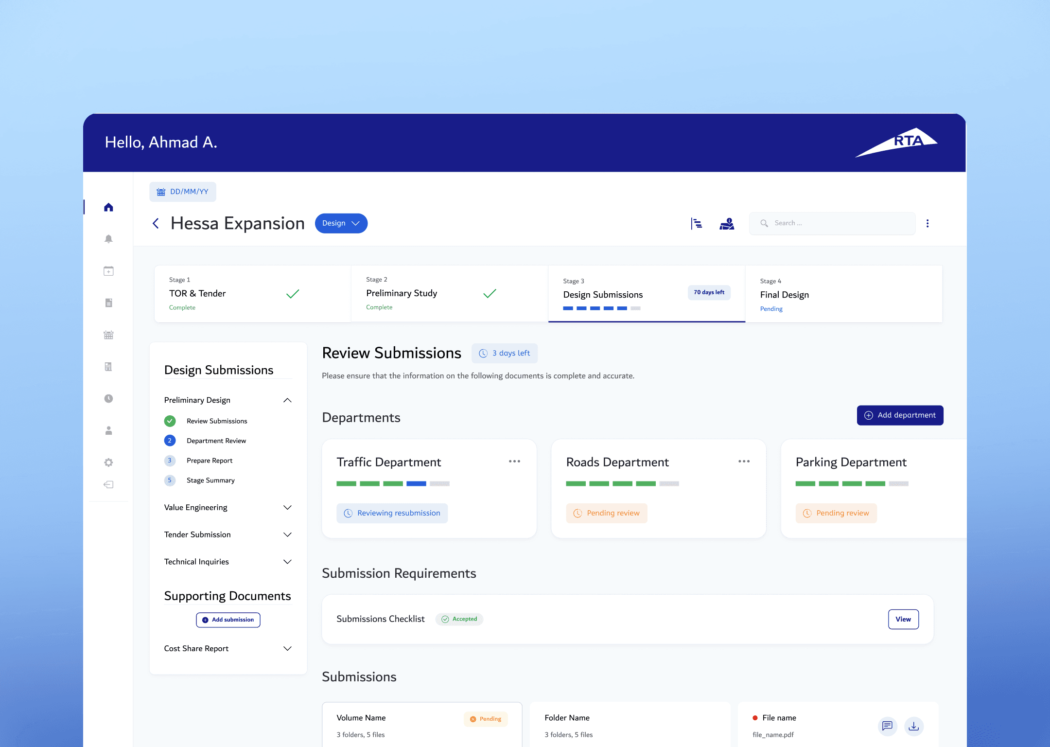Download the file_name.pdf file
This screenshot has width=1050, height=747.
[x=913, y=726]
